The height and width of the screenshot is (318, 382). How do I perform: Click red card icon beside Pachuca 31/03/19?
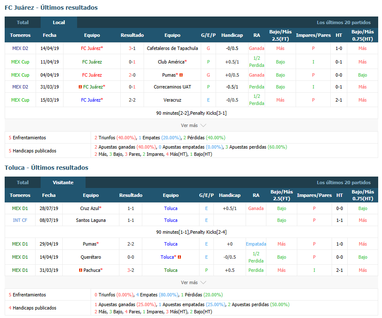pyautogui.click(x=80, y=270)
